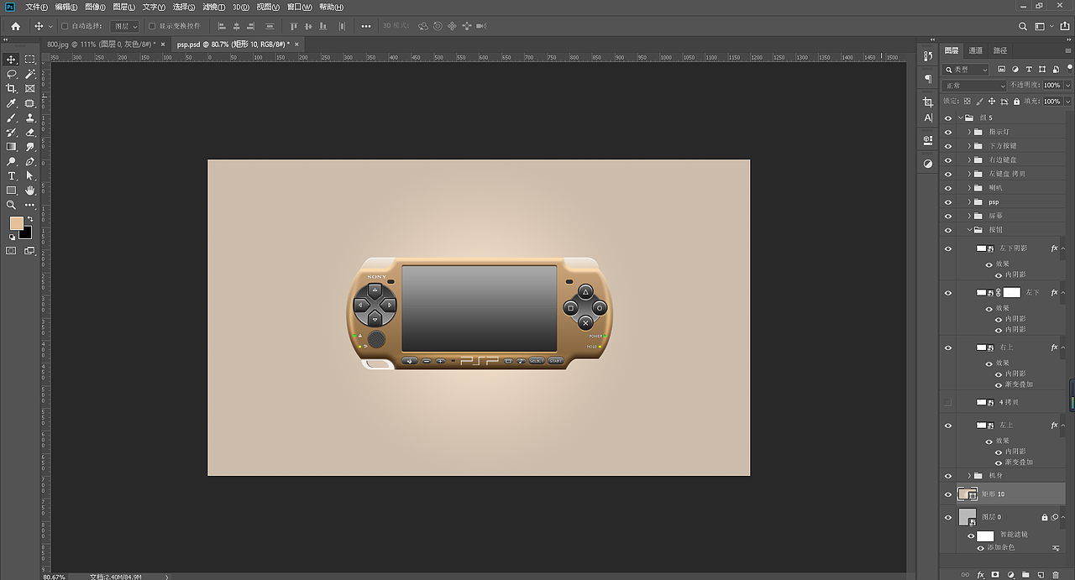The width and height of the screenshot is (1075, 580).
Task: Select the Brush tool
Action: [12, 118]
